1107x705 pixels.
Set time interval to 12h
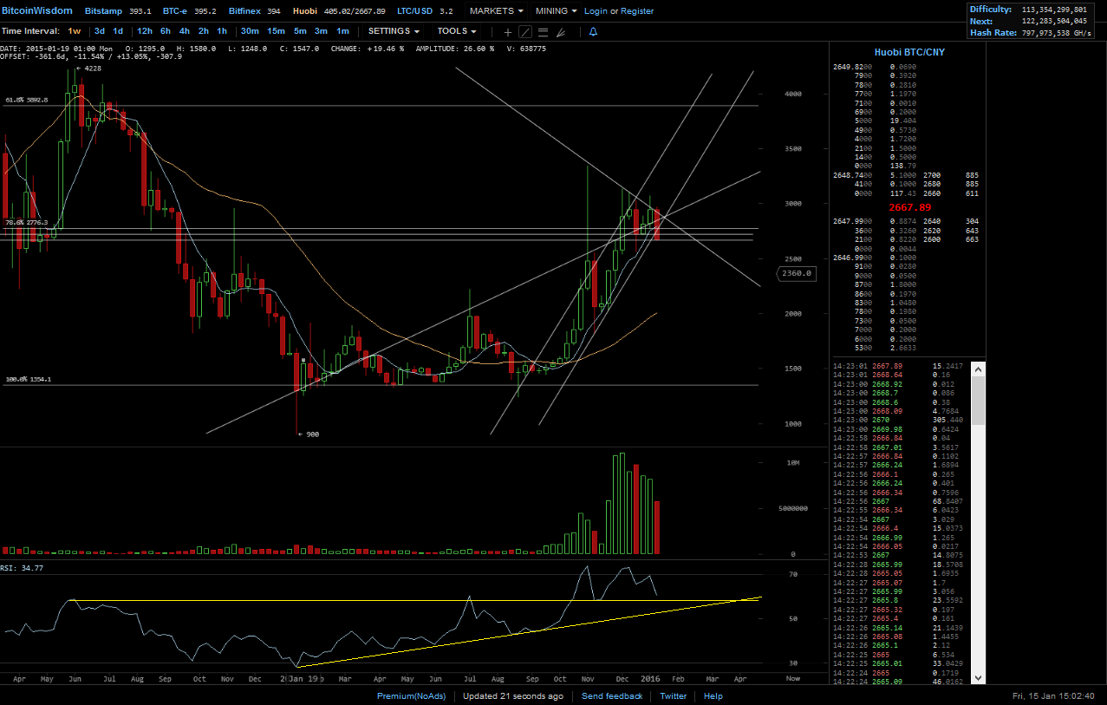coord(145,31)
